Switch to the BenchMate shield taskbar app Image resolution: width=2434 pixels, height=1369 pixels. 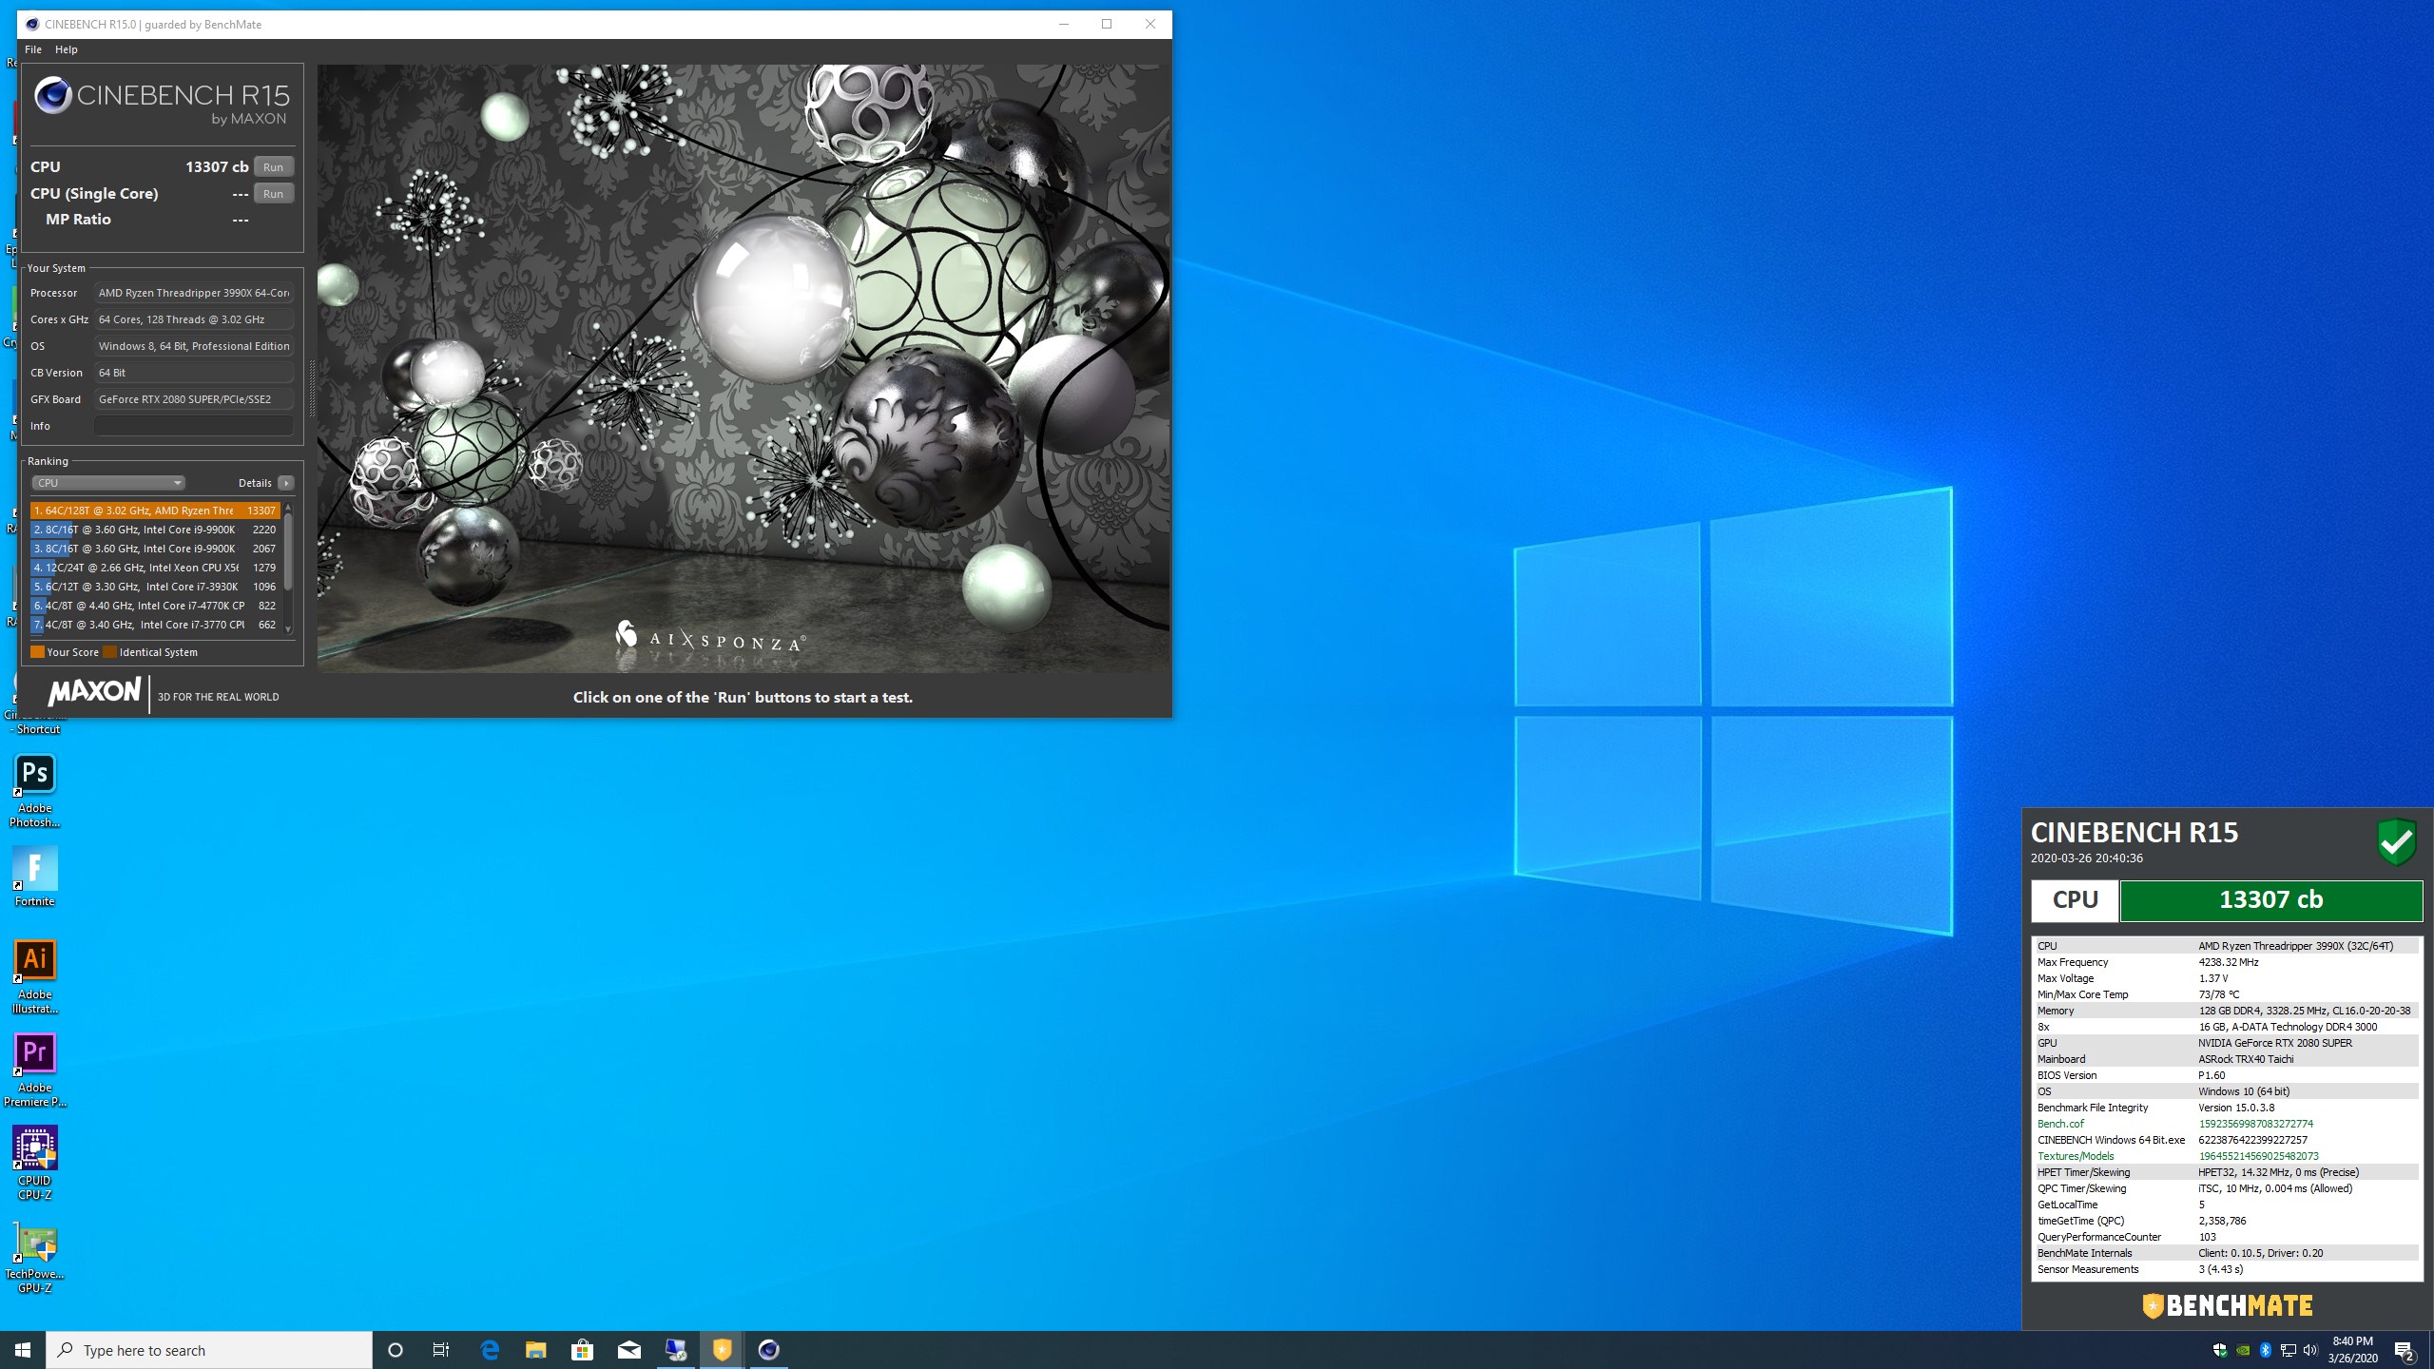pyautogui.click(x=723, y=1350)
